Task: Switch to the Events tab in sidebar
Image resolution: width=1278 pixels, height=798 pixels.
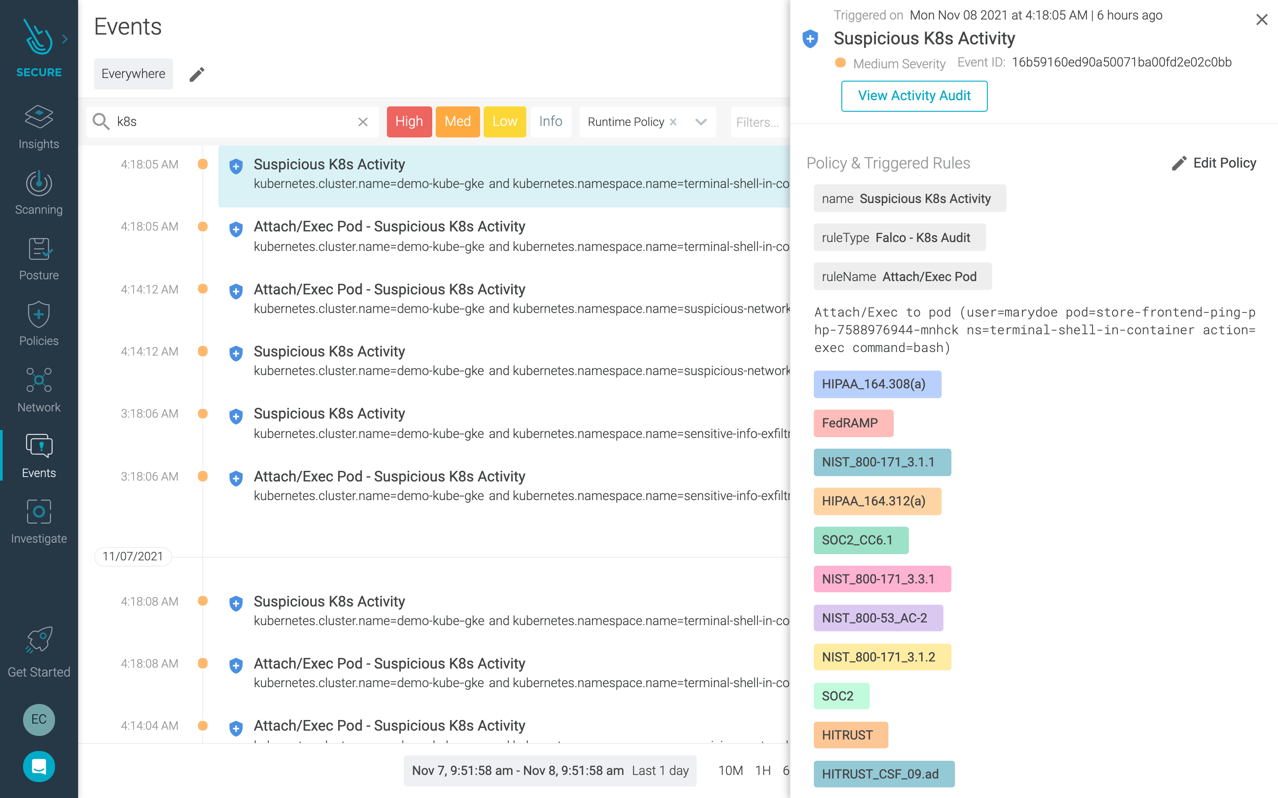Action: [x=39, y=455]
